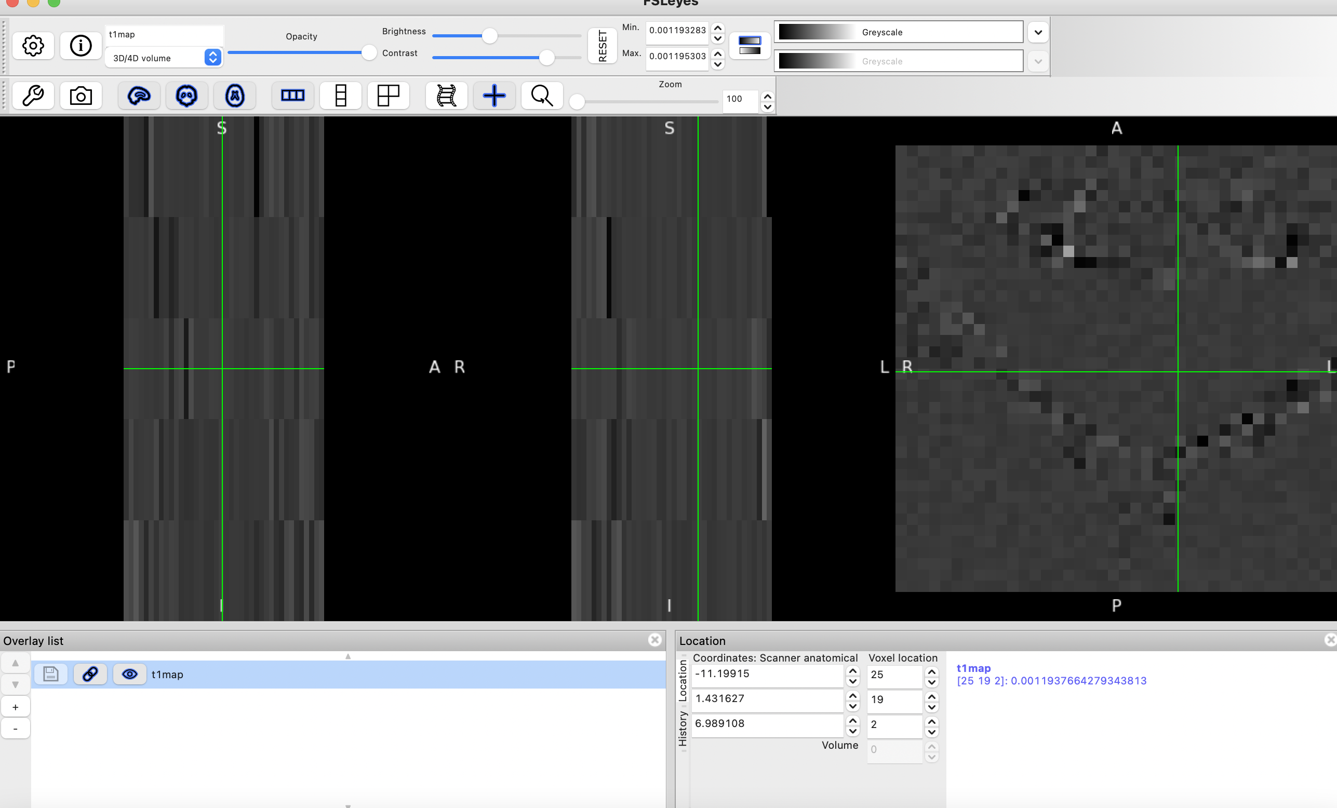This screenshot has width=1337, height=808.
Task: Add a new overlay with the plus button
Action: pyautogui.click(x=16, y=706)
